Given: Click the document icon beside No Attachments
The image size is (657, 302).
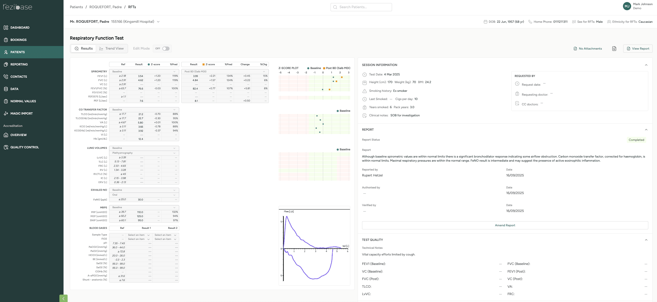Looking at the screenshot, I should coord(614,49).
